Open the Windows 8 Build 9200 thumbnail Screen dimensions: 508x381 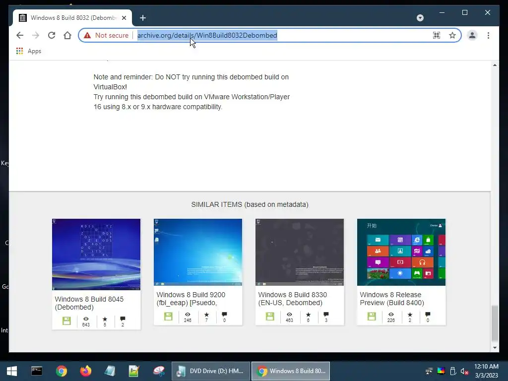pos(198,252)
